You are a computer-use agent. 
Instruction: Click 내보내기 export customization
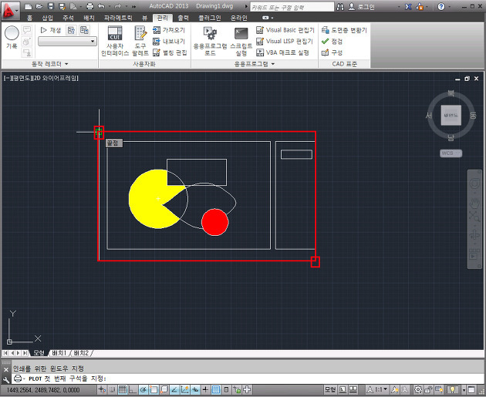(x=169, y=41)
